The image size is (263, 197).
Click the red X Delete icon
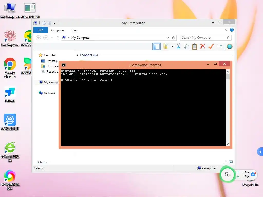tap(203, 46)
